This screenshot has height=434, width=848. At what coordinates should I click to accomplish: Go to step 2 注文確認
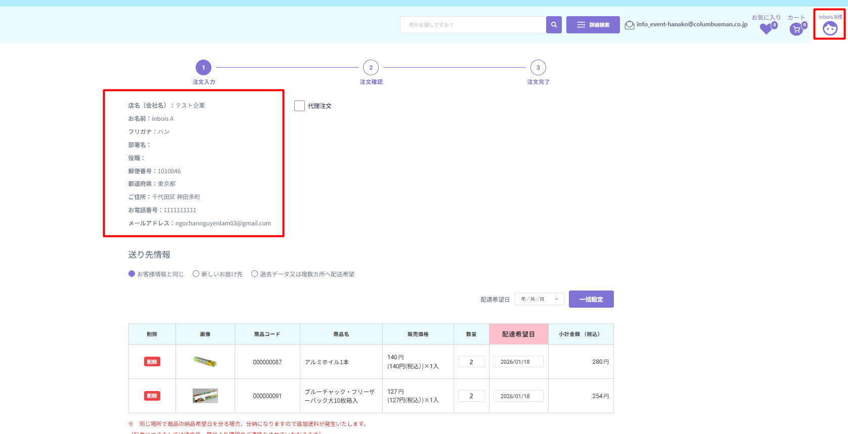(x=371, y=68)
